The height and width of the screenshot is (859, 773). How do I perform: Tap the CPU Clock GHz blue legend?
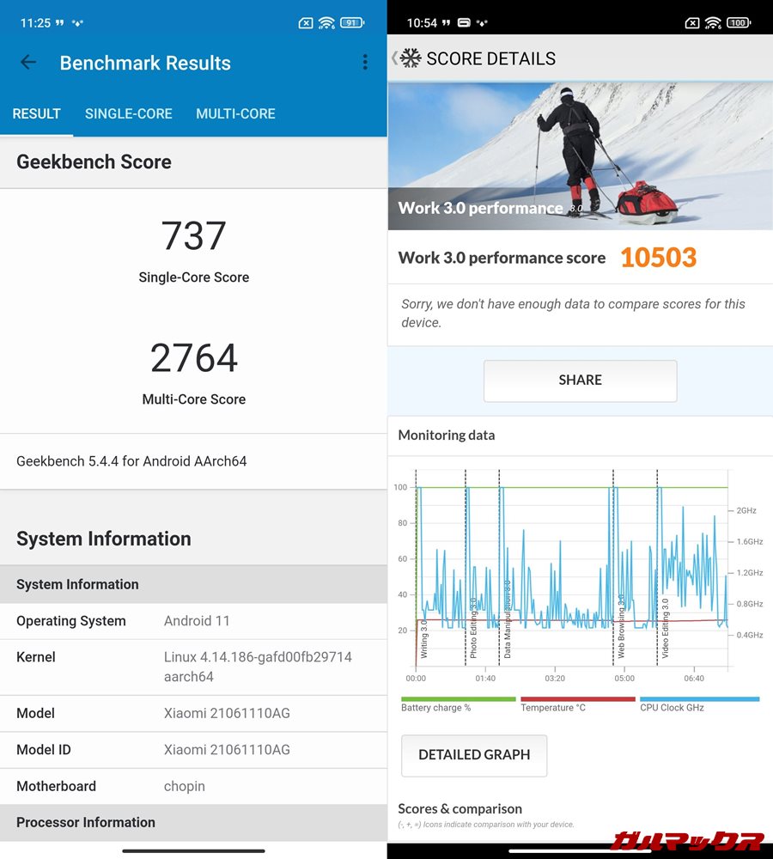pos(697,704)
